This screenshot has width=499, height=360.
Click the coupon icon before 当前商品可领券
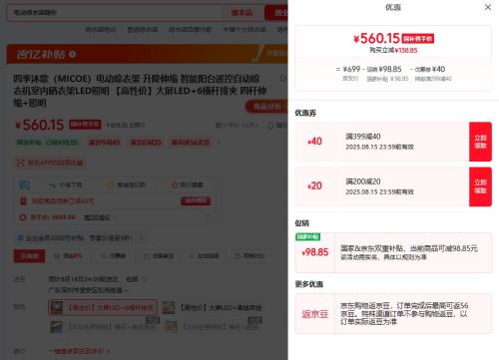pyautogui.click(x=23, y=201)
